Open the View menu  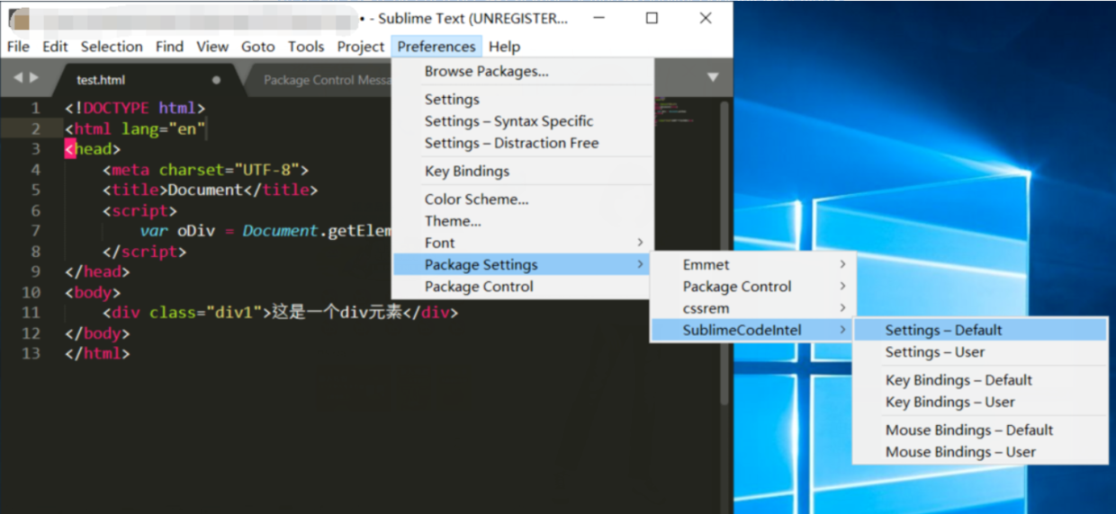[212, 47]
